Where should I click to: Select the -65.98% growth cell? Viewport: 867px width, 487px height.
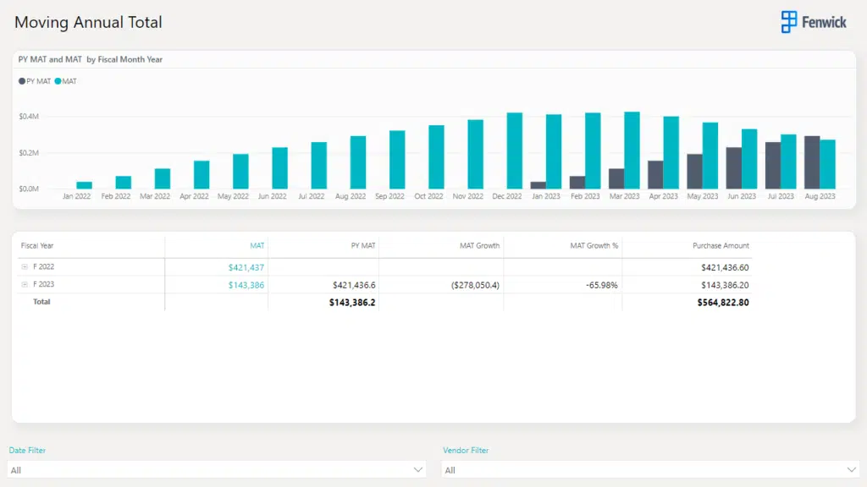[x=601, y=285]
